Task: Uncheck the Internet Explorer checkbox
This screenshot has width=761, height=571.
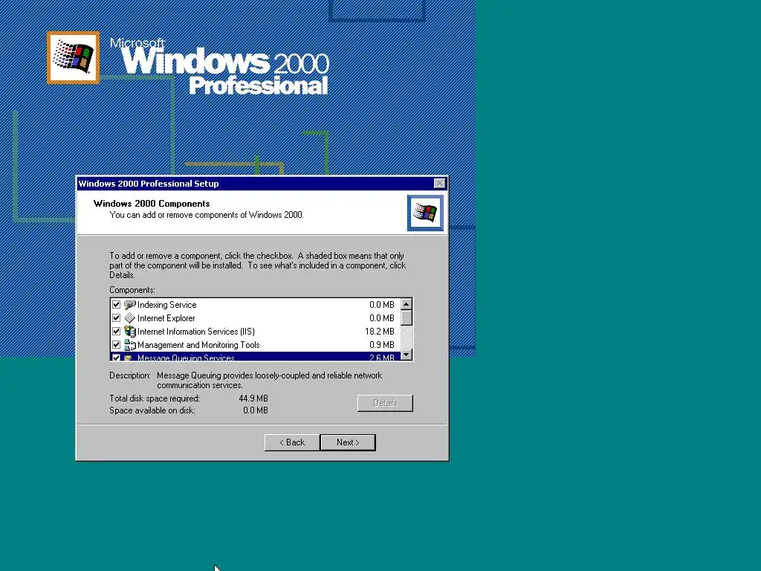Action: 116,318
